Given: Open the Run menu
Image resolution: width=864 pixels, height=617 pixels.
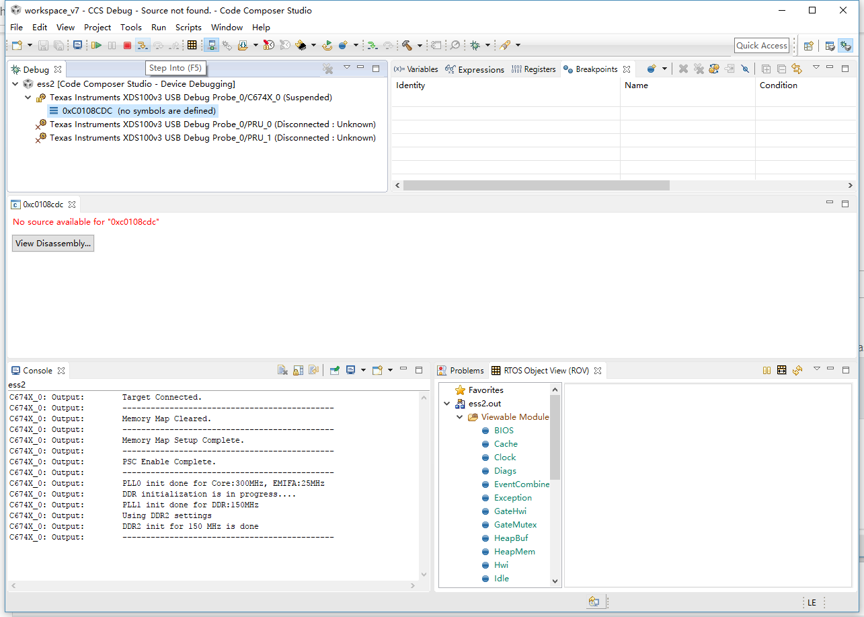Looking at the screenshot, I should [x=159, y=28].
